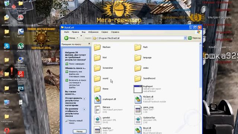
Task: Open the Файл menu
Action: 67,32
